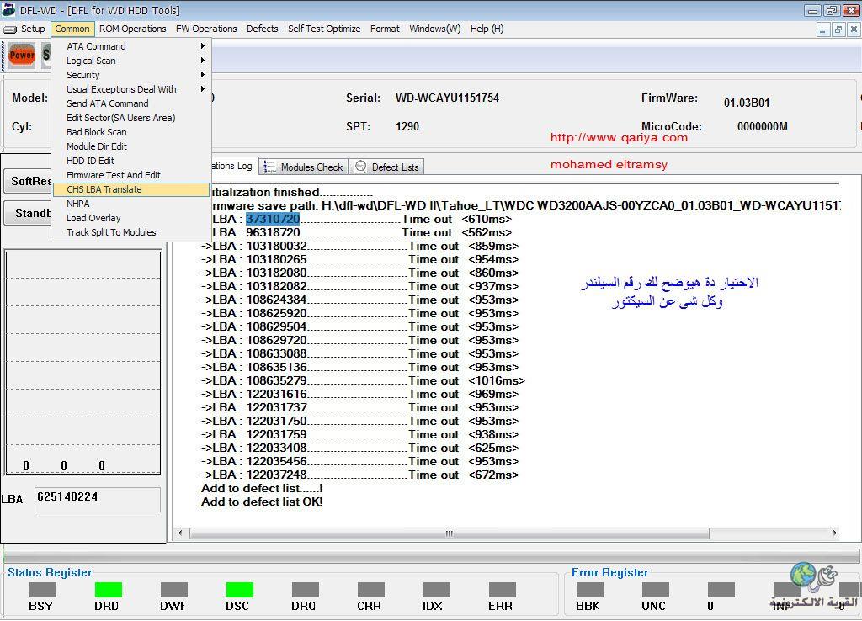Open the Help (H) menu
This screenshot has height=621, width=862.
487,29
